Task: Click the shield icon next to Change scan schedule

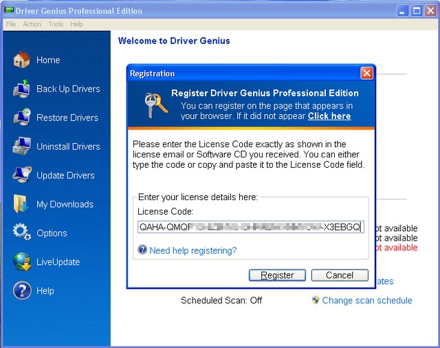Action: pos(316,300)
